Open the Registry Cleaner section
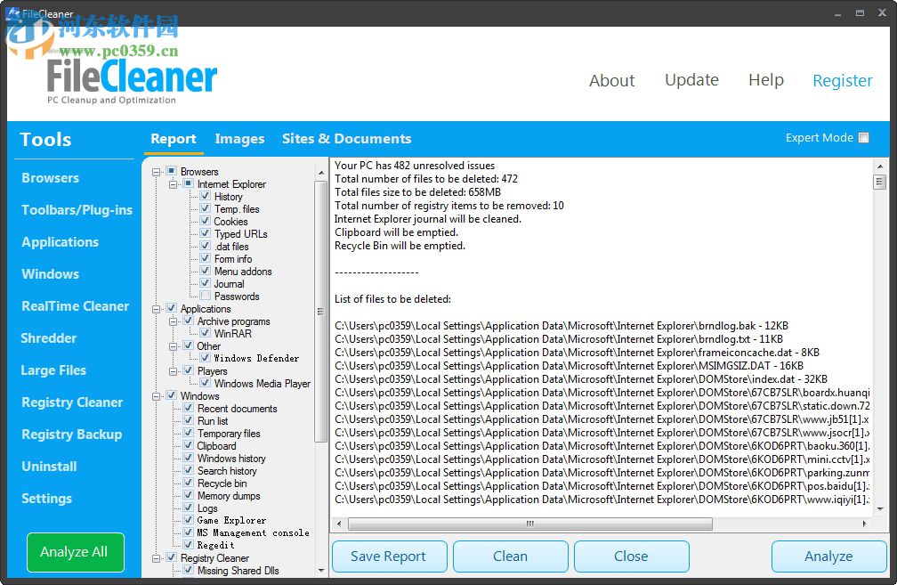The width and height of the screenshot is (897, 585). pyautogui.click(x=71, y=402)
